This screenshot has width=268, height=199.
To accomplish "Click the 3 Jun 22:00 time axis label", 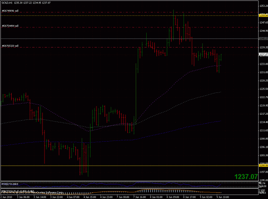I will click(57, 197).
